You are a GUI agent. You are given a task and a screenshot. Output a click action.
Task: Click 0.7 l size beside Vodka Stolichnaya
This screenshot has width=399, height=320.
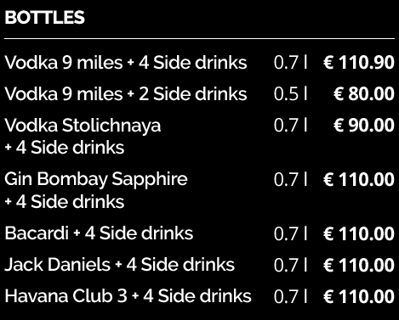tap(290, 126)
